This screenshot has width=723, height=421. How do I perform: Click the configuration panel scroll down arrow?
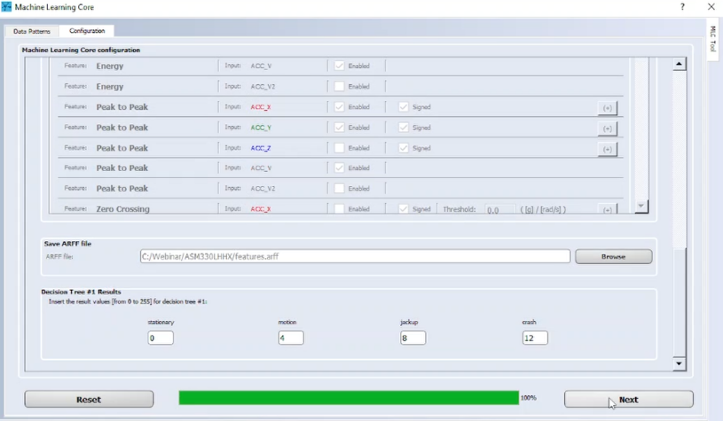click(679, 363)
